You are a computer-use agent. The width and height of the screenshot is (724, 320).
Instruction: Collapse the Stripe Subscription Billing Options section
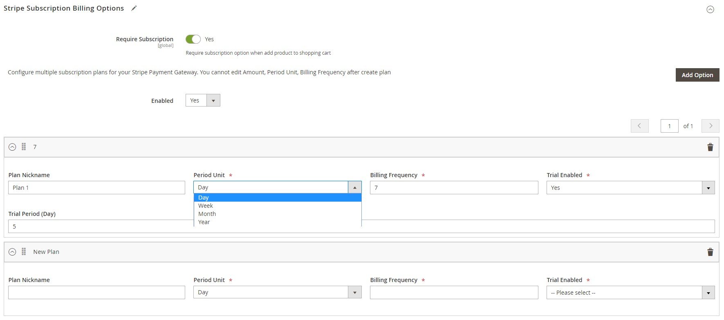click(711, 9)
